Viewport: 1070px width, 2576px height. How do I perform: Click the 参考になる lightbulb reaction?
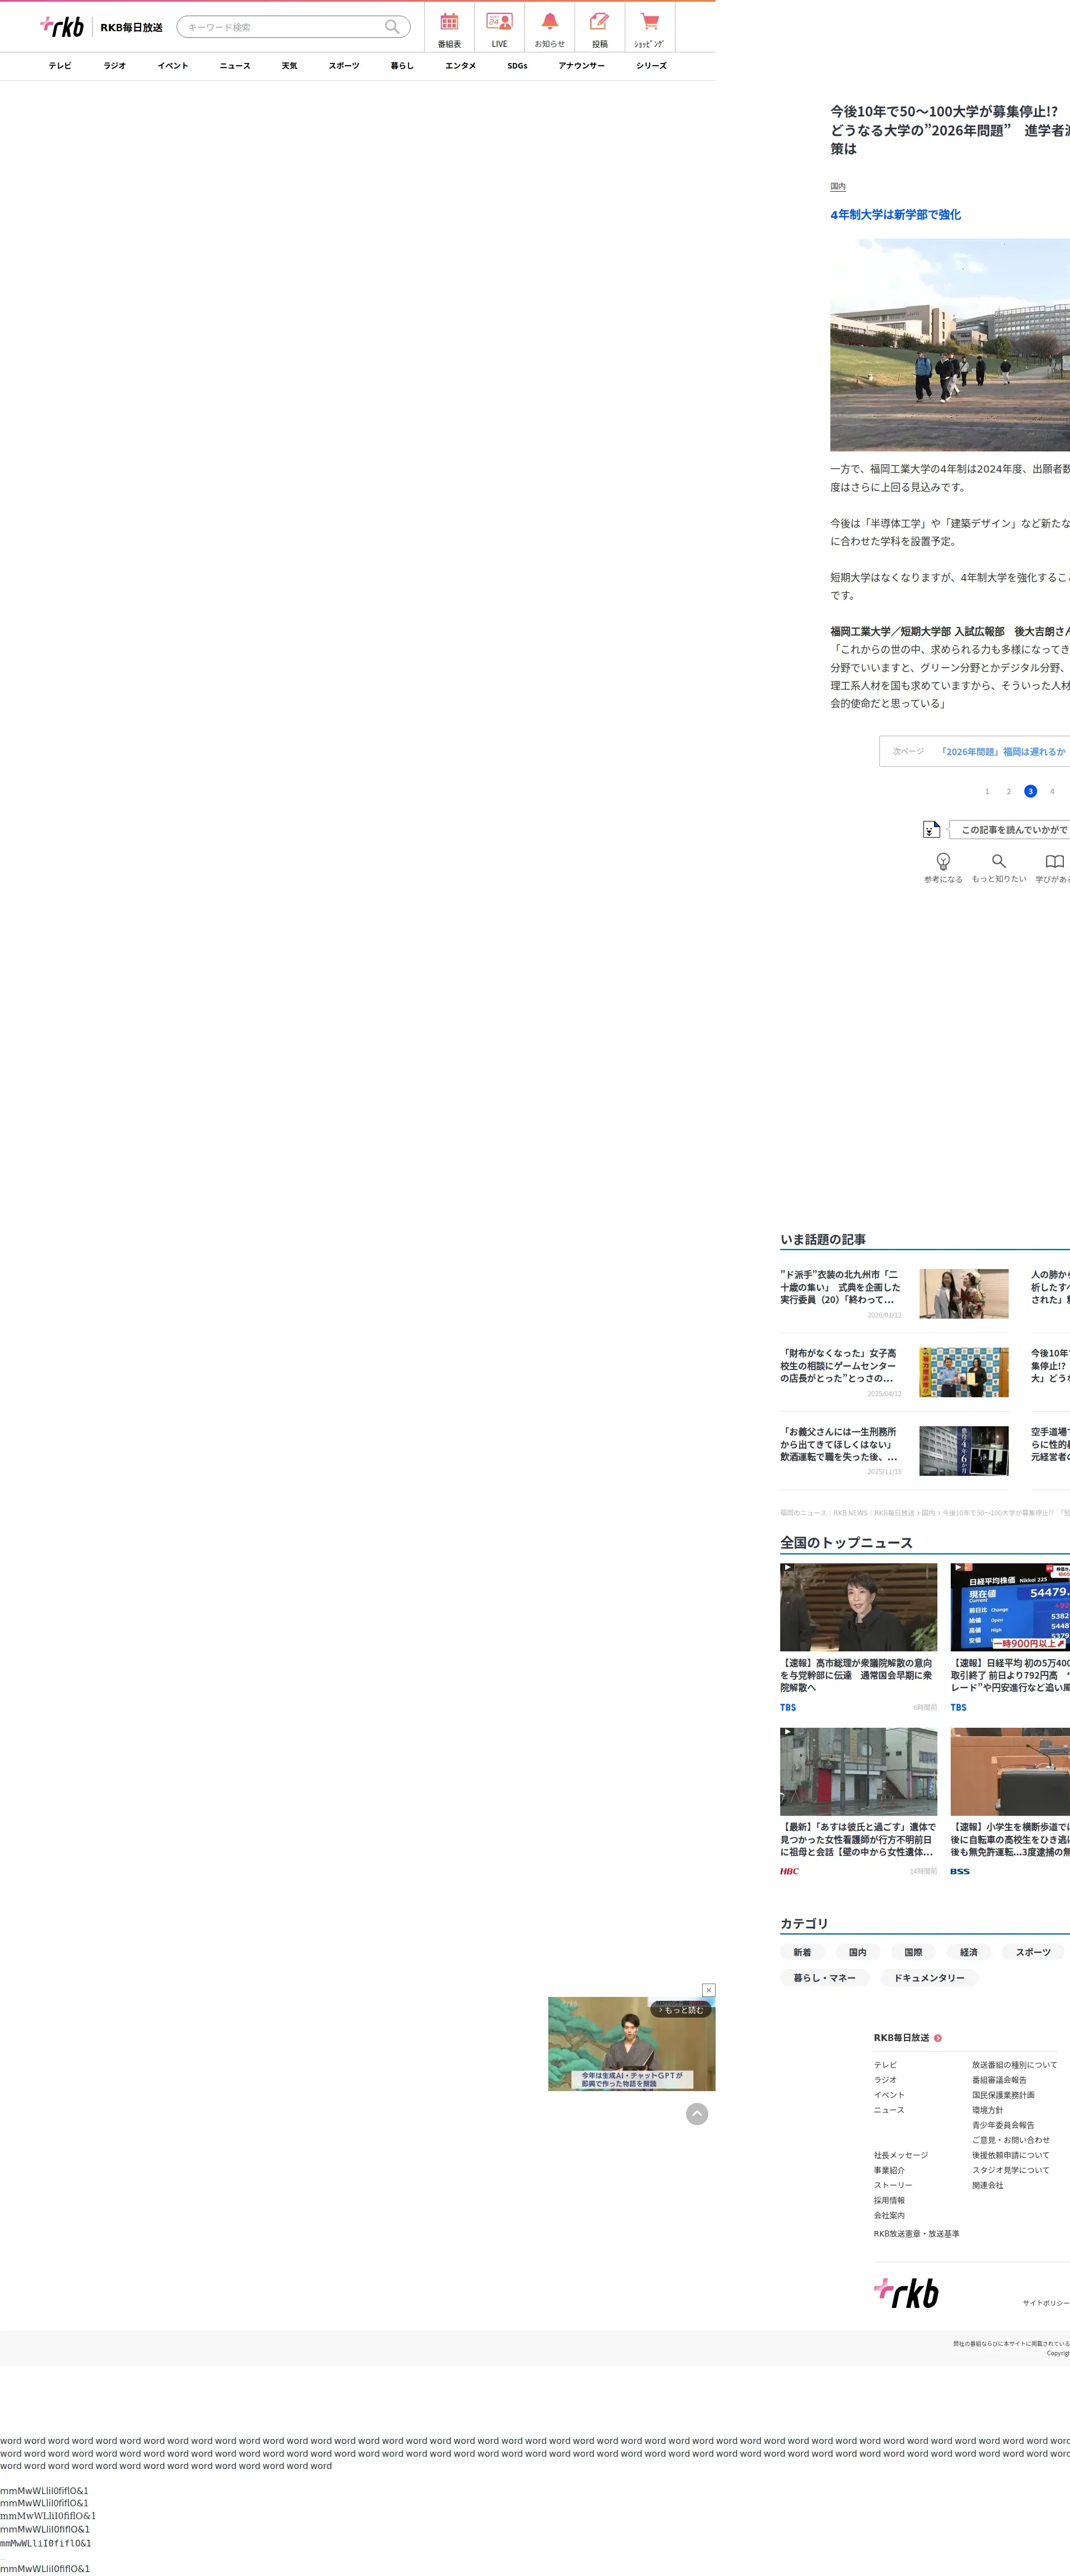tap(942, 866)
